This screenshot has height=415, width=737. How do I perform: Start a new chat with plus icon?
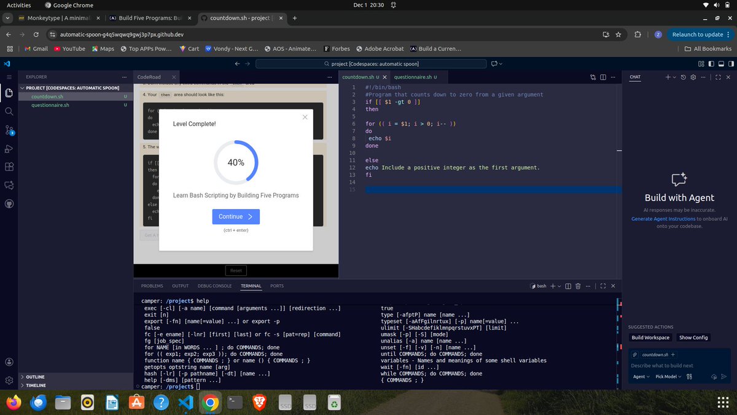pos(668,77)
